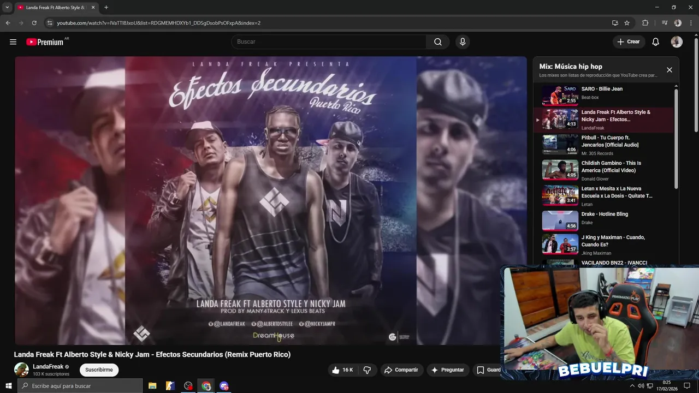Viewport: 699px width, 393px height.
Task: Click the 103 K suscriptores text
Action: 51,374
